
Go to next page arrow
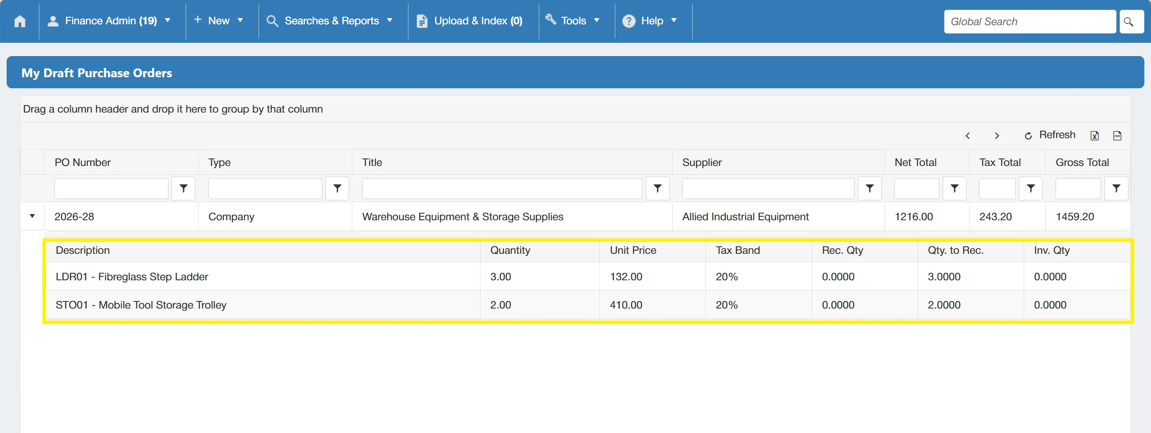tap(997, 136)
